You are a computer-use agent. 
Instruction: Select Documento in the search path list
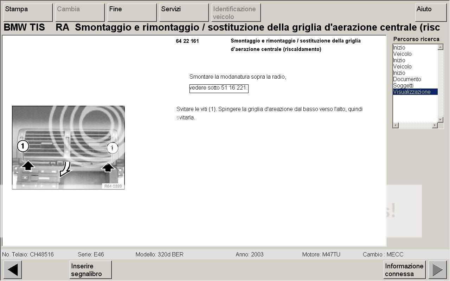(x=407, y=79)
